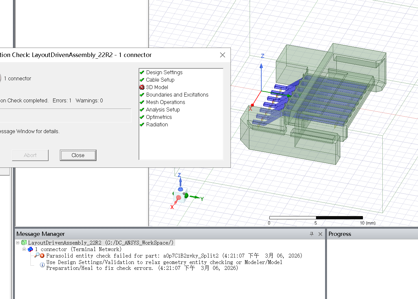Image resolution: width=418 pixels, height=299 pixels.
Task: Collapse the 1 connector message node
Action: (24, 249)
